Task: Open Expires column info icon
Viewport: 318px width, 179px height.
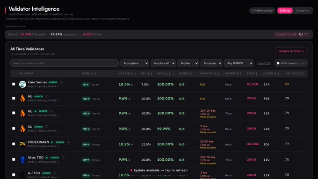Action: (238, 73)
